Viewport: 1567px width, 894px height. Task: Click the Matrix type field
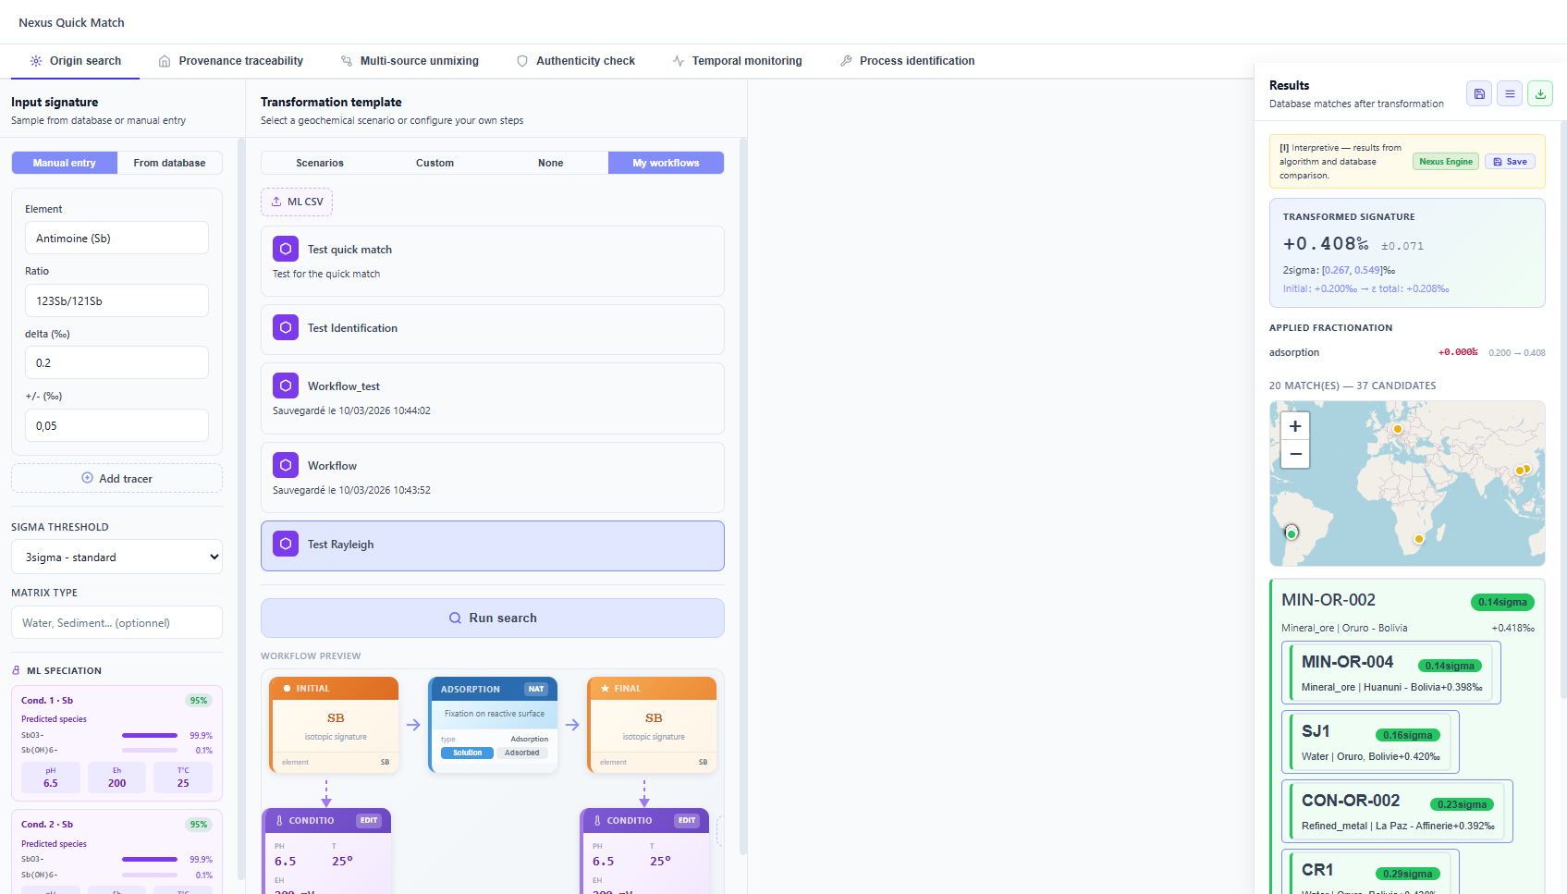click(116, 622)
